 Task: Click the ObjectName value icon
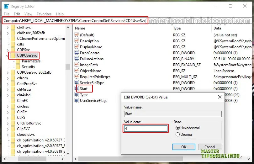tap(77, 71)
